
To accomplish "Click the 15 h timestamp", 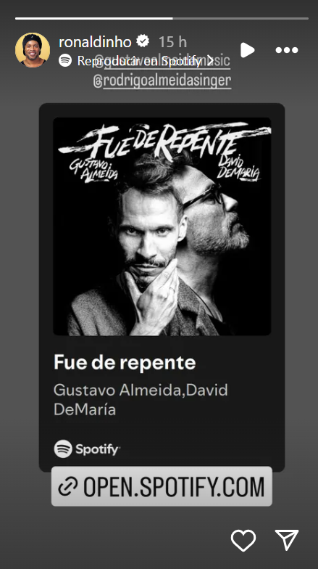I will (172, 42).
